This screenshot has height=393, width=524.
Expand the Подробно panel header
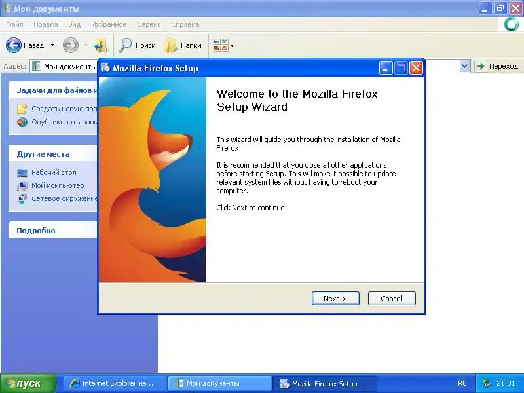pos(53,231)
